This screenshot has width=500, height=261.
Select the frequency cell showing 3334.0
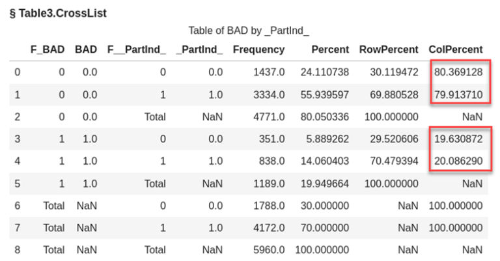click(x=269, y=94)
